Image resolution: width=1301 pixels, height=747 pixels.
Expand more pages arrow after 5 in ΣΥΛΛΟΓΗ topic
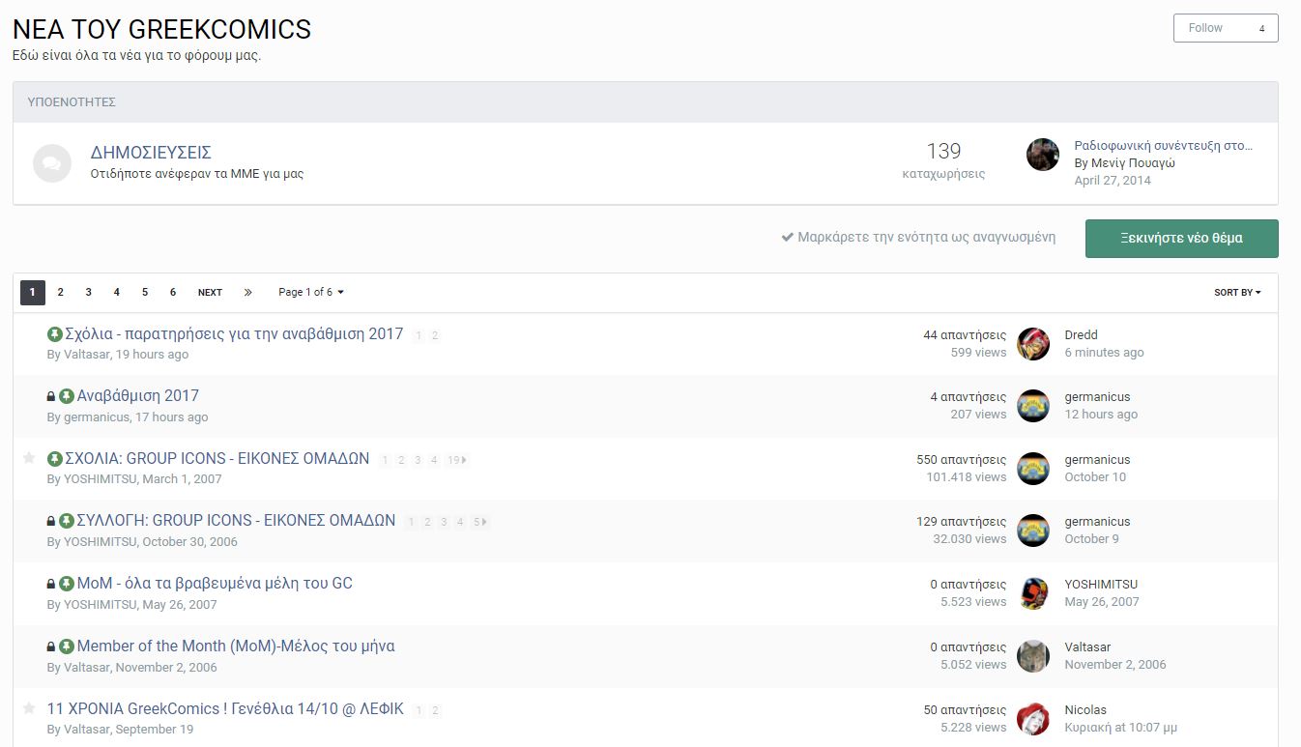pyautogui.click(x=484, y=522)
